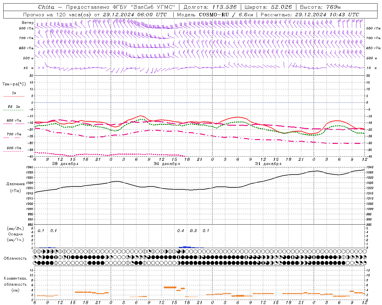Click the "850 гПа" entry in temperature legend
This screenshot has width=382, height=305.
pos(14,121)
